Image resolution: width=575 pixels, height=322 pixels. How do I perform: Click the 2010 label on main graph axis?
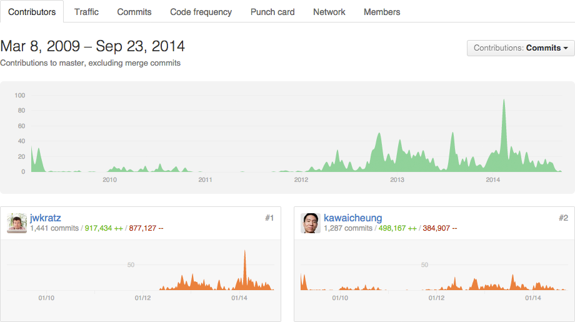coord(109,179)
